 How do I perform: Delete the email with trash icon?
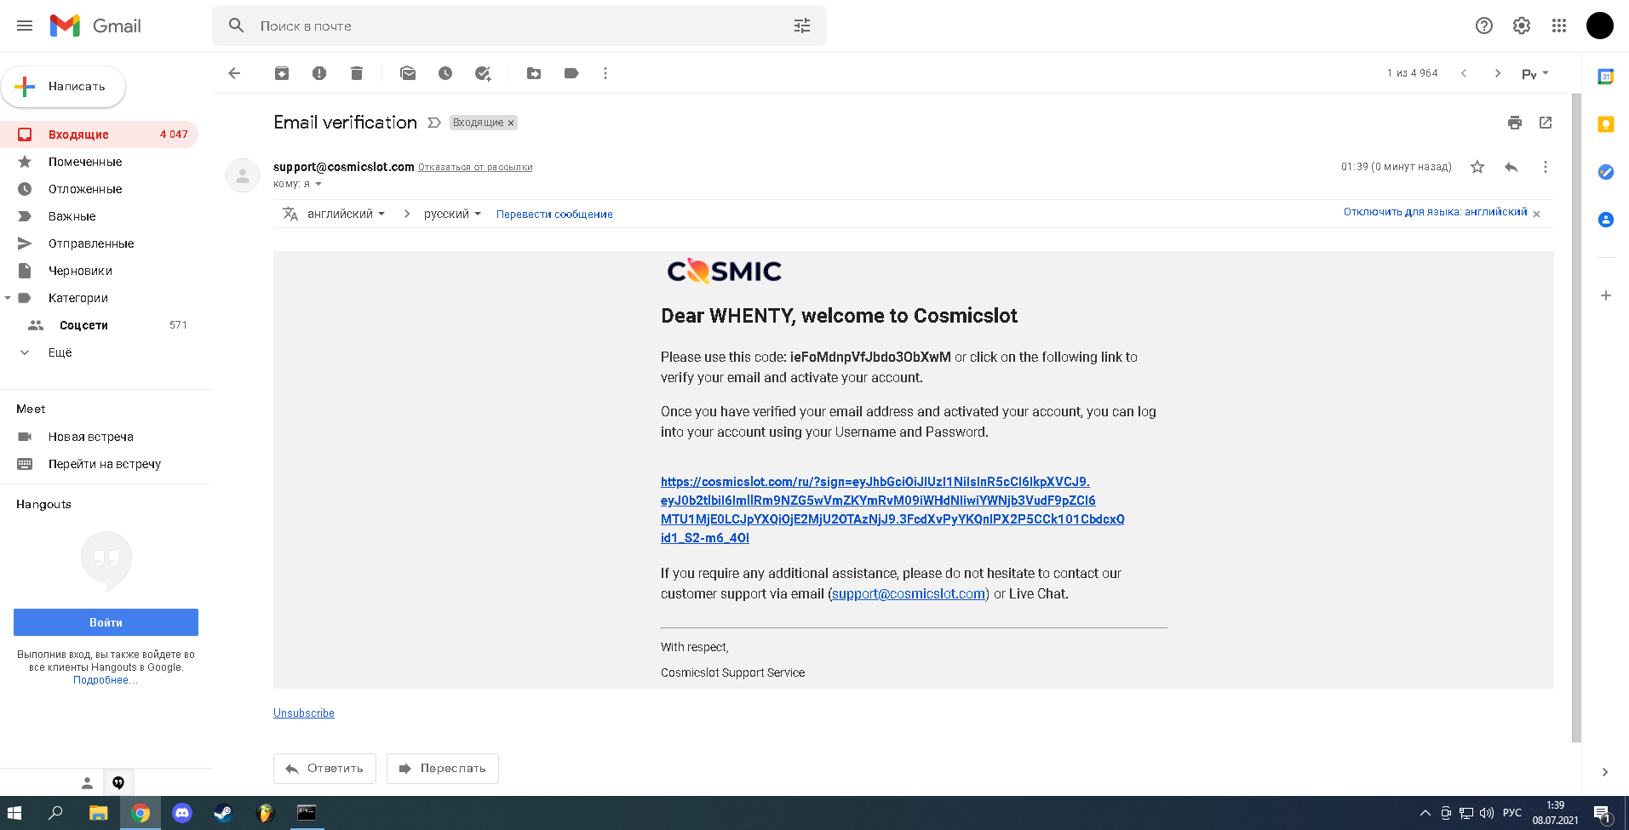[357, 73]
